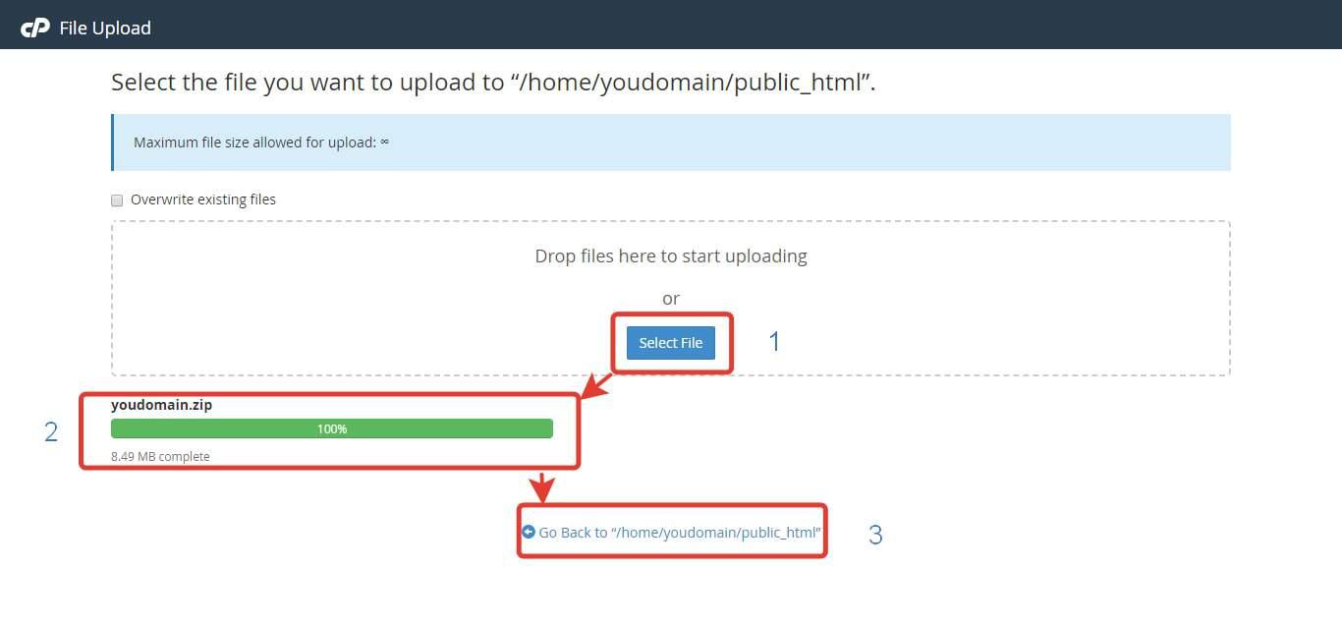The image size is (1342, 626).
Task: Click the maximum file size info banner
Action: (x=671, y=142)
